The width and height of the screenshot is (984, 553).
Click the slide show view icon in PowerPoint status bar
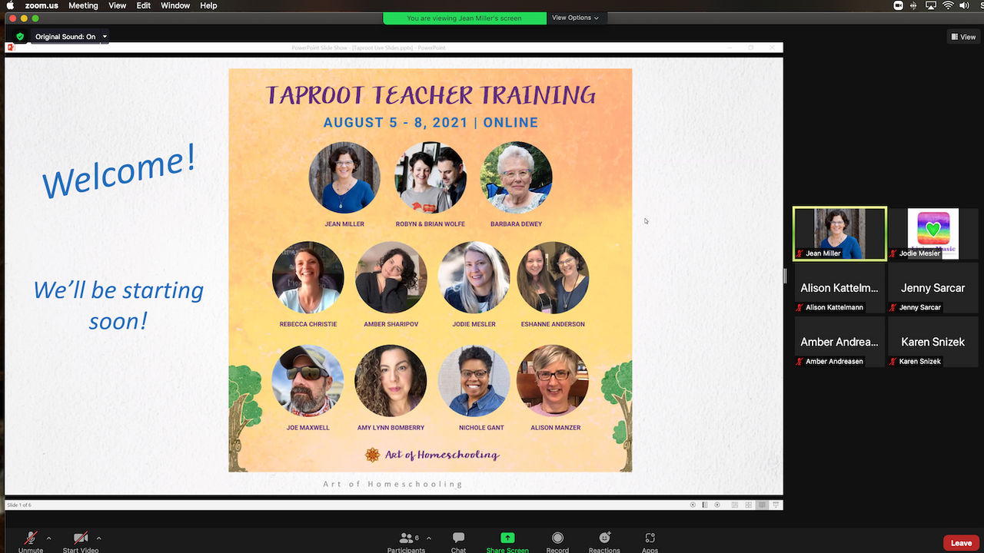776,505
